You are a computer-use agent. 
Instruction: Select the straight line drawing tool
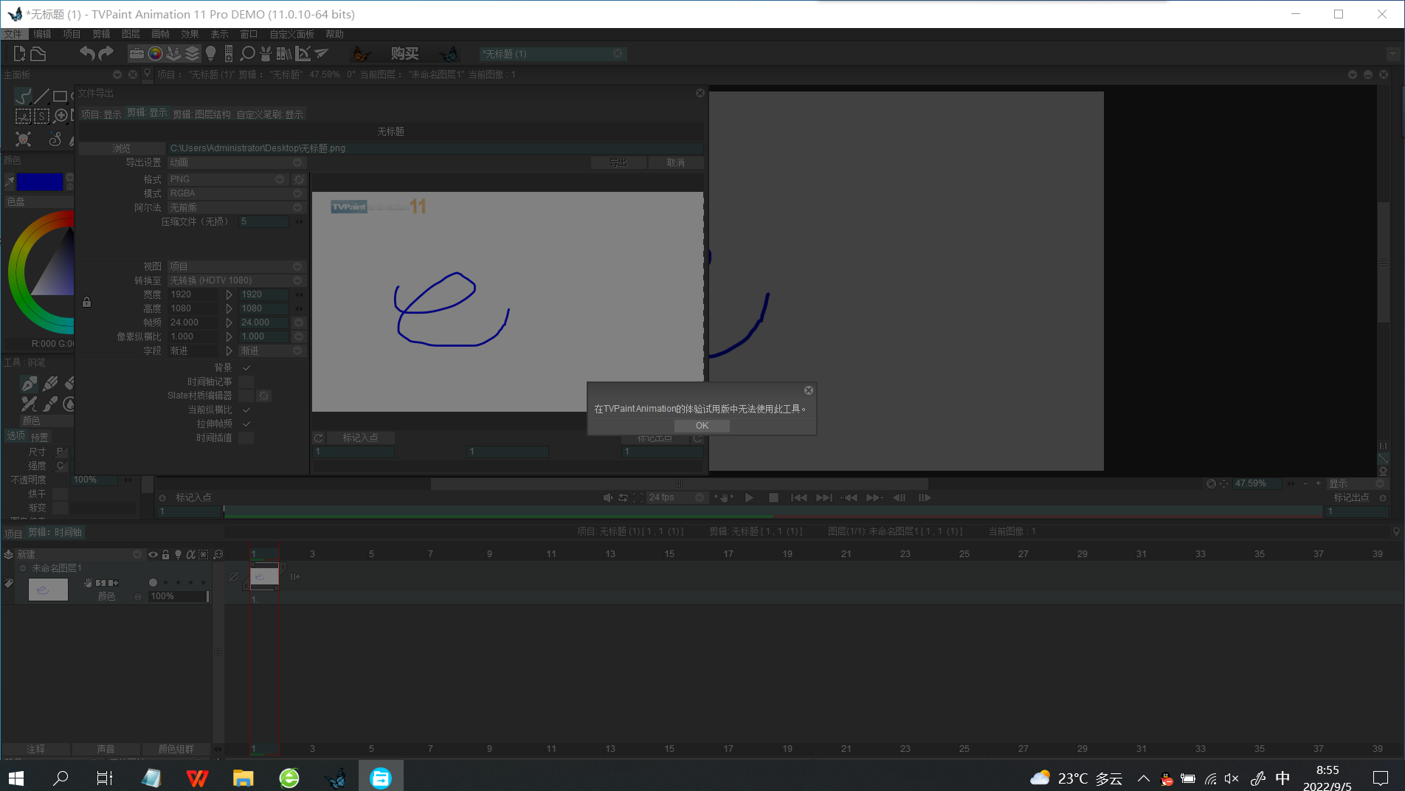click(x=41, y=96)
